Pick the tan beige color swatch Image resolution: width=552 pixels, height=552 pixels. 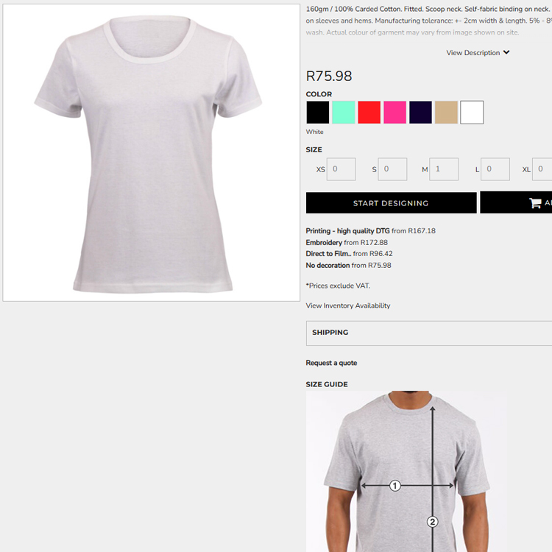tap(446, 113)
